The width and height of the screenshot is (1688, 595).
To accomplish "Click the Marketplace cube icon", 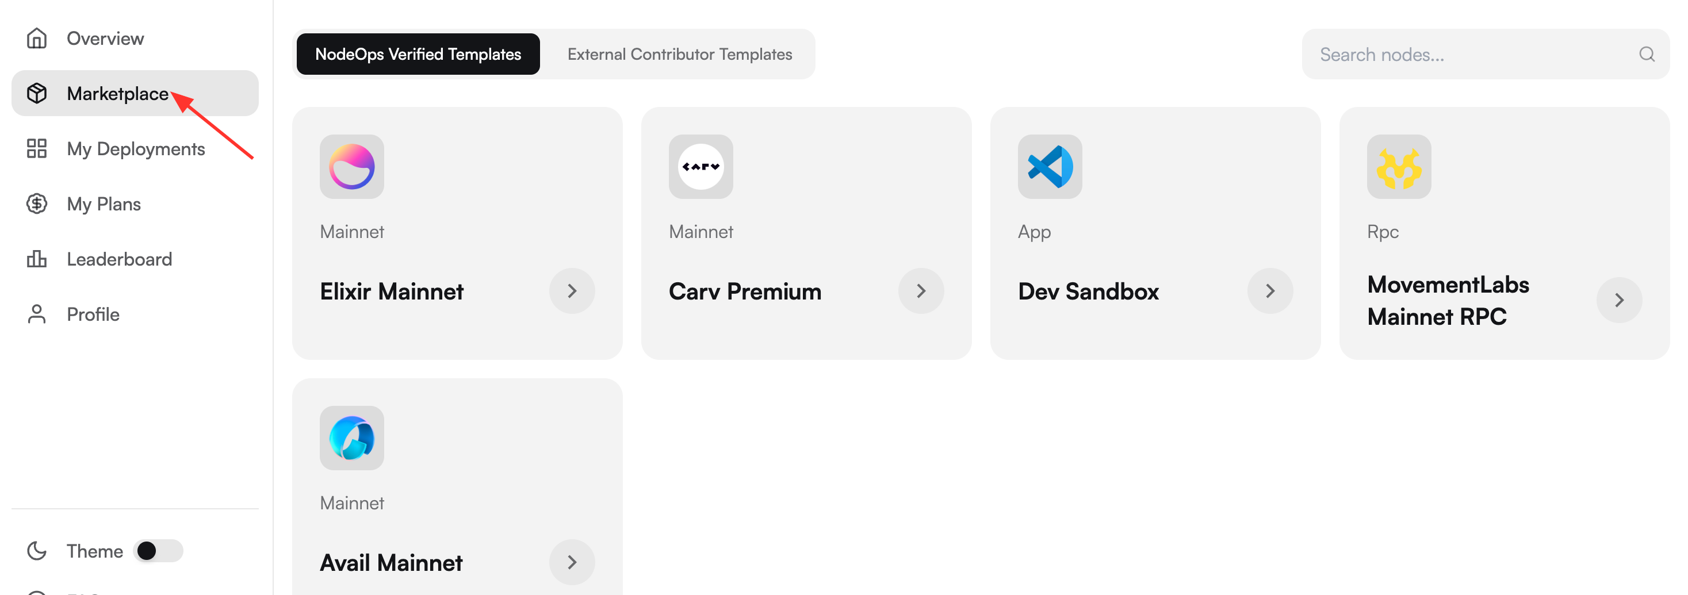I will coord(37,94).
